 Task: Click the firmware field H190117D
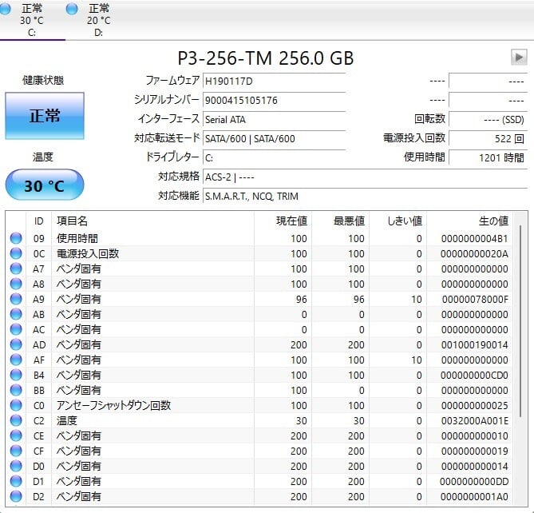[274, 81]
